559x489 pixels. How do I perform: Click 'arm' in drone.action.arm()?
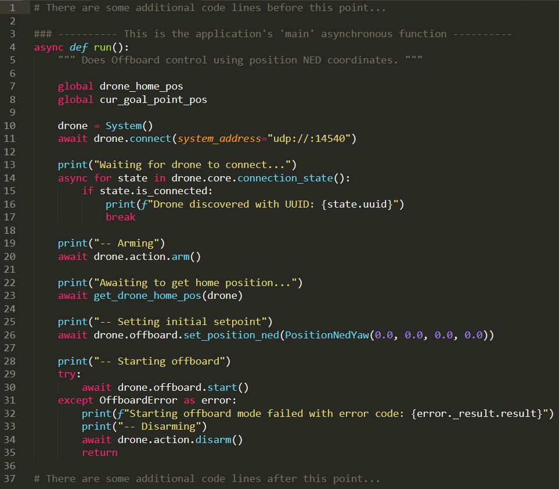click(181, 256)
